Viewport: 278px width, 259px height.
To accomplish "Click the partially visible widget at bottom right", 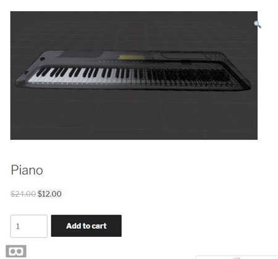I will coord(237,257).
